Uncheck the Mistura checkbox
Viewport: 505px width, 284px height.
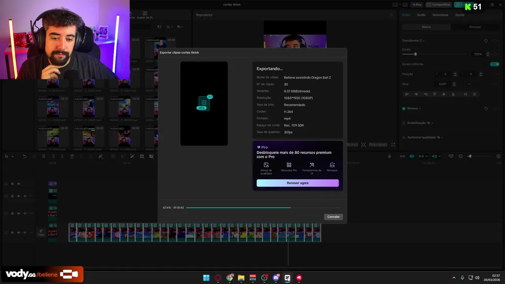[x=404, y=108]
